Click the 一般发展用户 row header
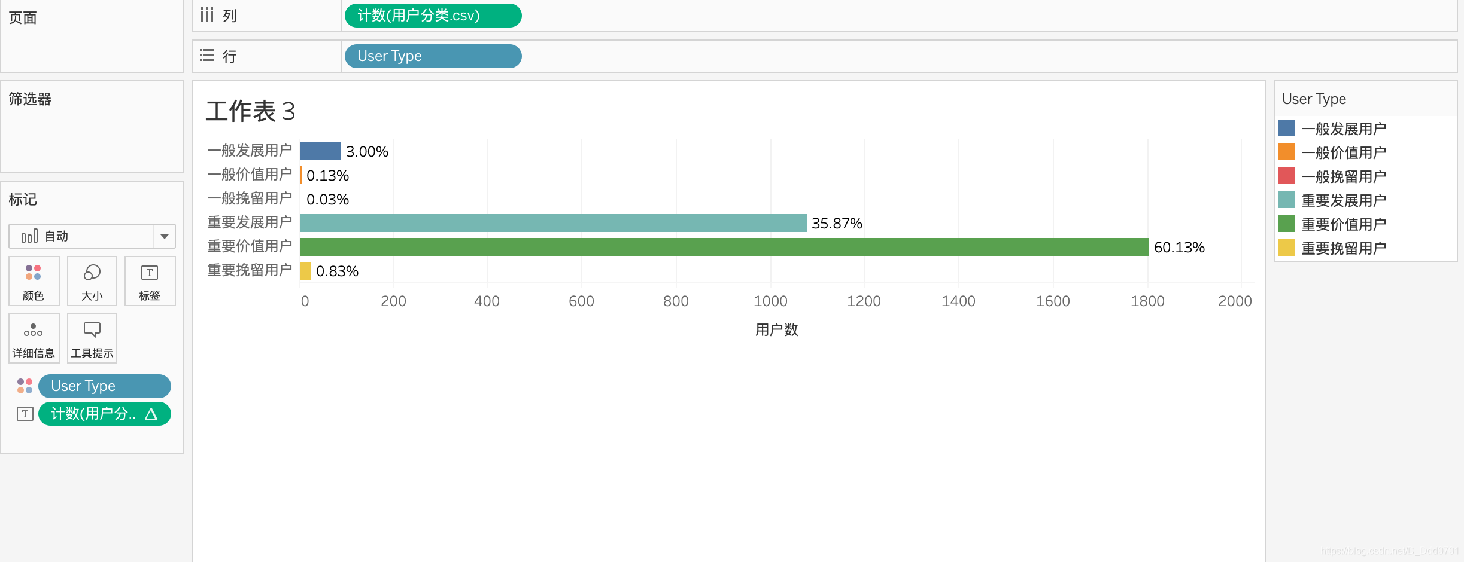The image size is (1464, 562). click(250, 151)
